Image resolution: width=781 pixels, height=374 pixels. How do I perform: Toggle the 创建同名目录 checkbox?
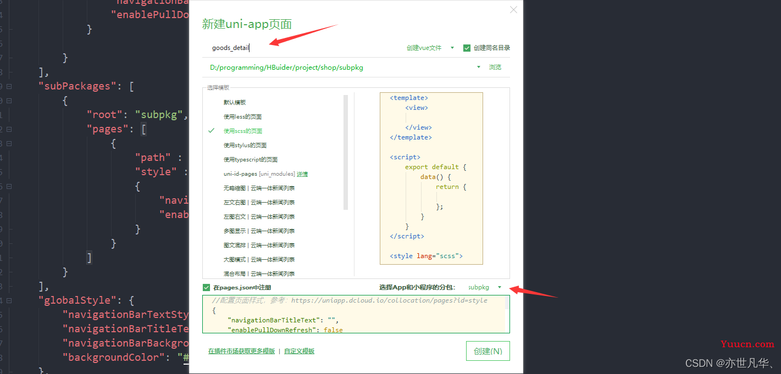pyautogui.click(x=467, y=48)
